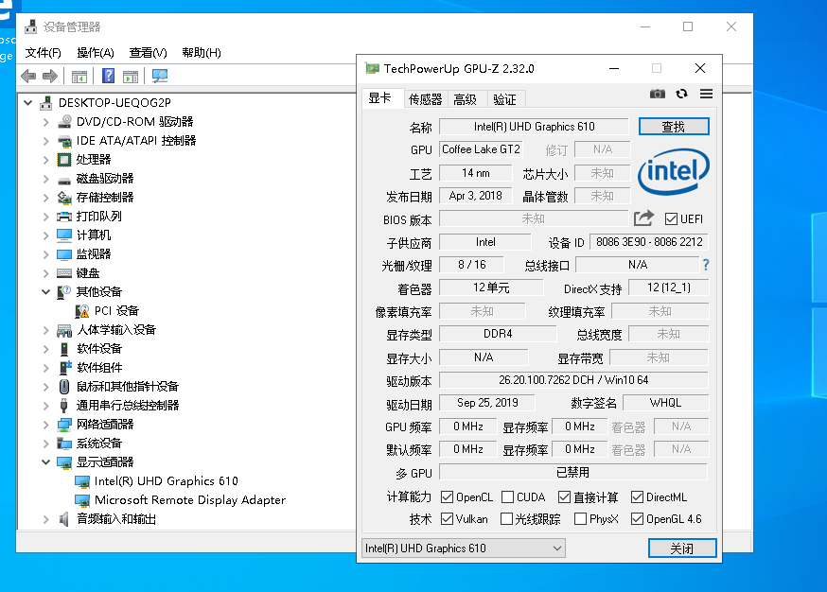
Task: Click the back arrow in Device Manager toolbar
Action: tap(28, 77)
